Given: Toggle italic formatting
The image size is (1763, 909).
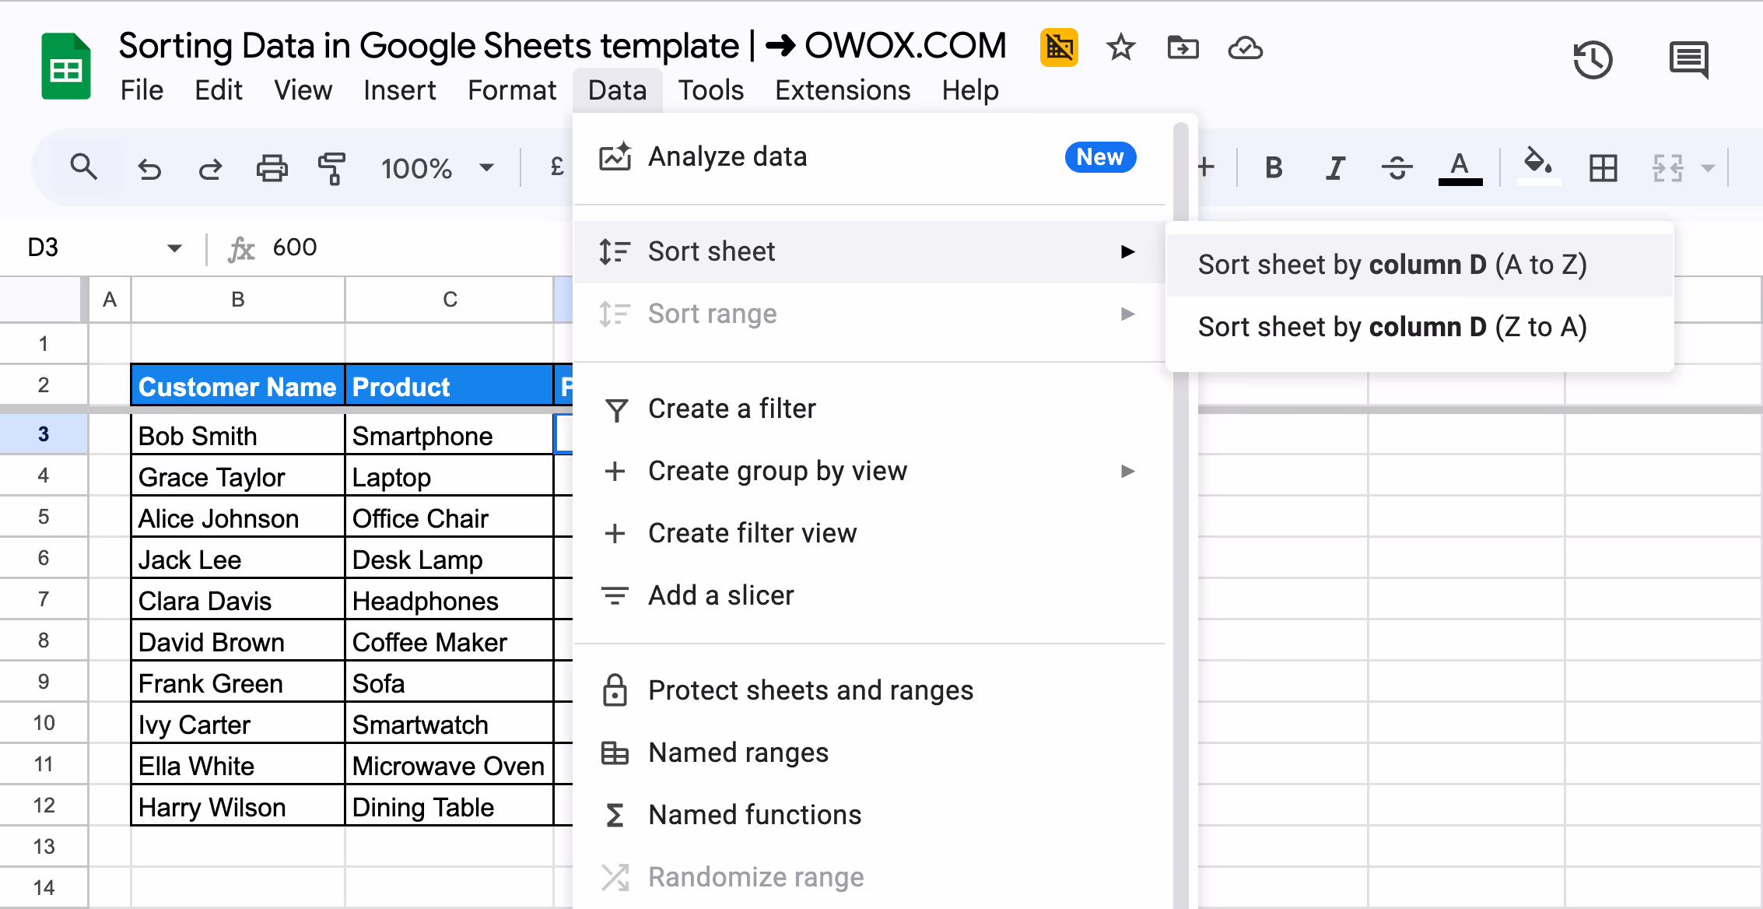Looking at the screenshot, I should point(1334,167).
